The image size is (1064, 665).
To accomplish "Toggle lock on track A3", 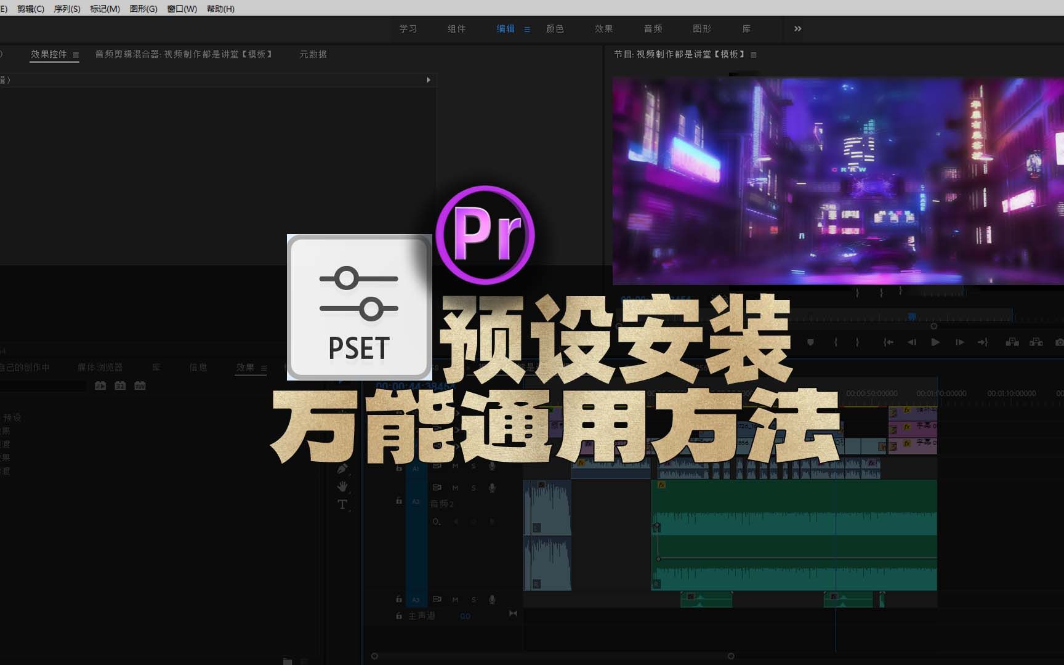I will (399, 599).
